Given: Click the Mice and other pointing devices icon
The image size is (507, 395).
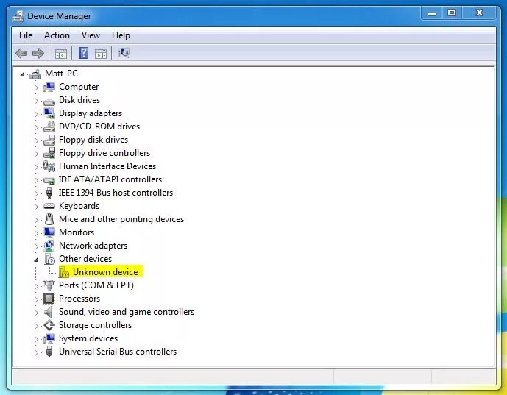Looking at the screenshot, I should pos(49,219).
